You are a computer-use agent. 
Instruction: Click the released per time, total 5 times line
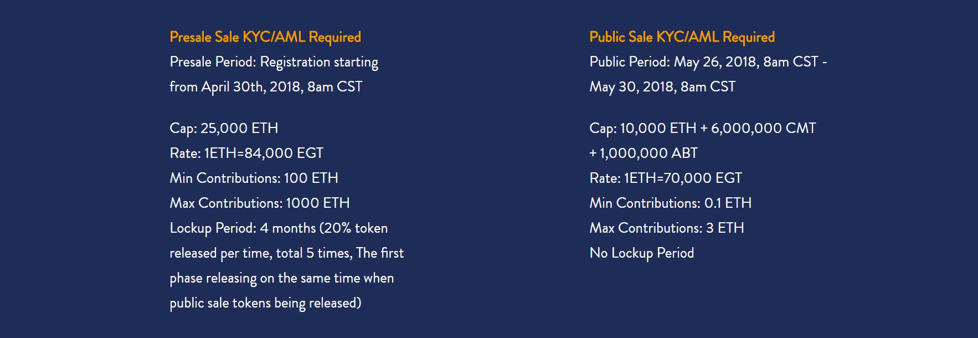(287, 253)
